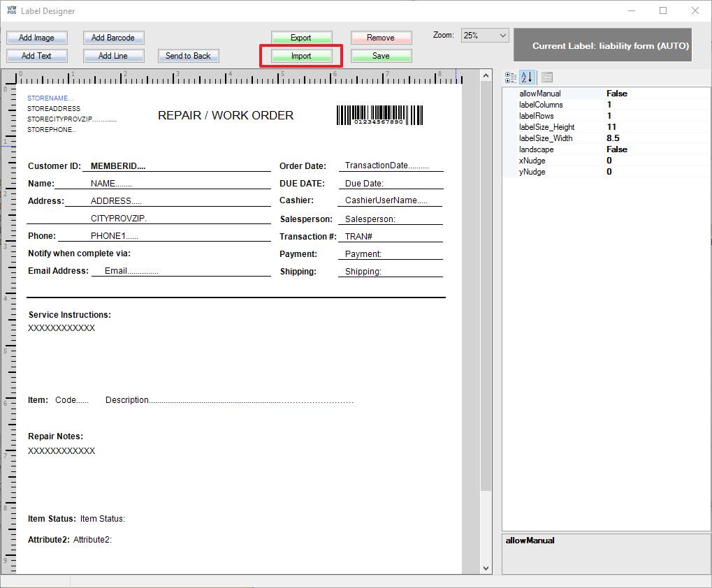Select the Customer ID: label text
Image resolution: width=712 pixels, height=588 pixels.
pos(55,166)
